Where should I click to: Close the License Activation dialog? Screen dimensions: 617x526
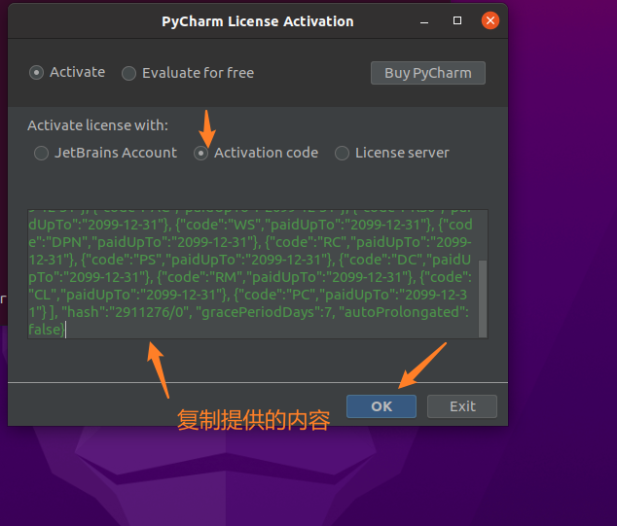[x=490, y=20]
